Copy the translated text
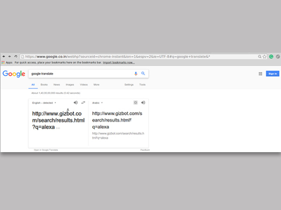This screenshot has height=210, width=281. pyautogui.click(x=136, y=103)
